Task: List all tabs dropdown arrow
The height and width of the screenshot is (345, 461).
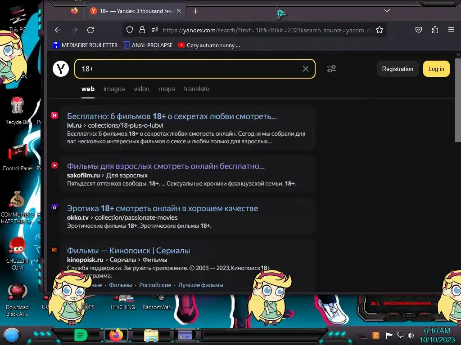Action: point(387,11)
